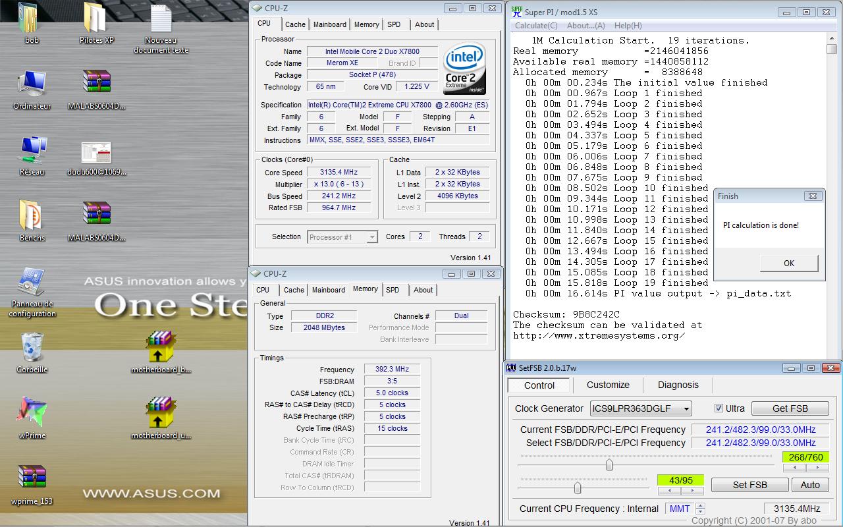Select the dudu600@1069 screenshot file icon

coord(96,152)
